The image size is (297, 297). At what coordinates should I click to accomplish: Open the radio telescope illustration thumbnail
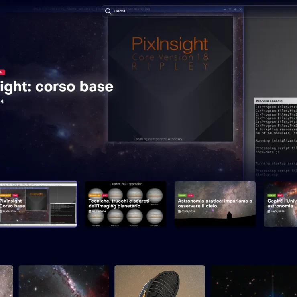160,281
